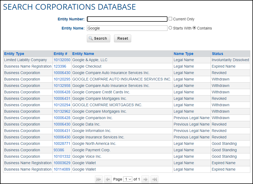Click the Entity Name text field
This screenshot has height=184, width=253.
(x=127, y=28)
